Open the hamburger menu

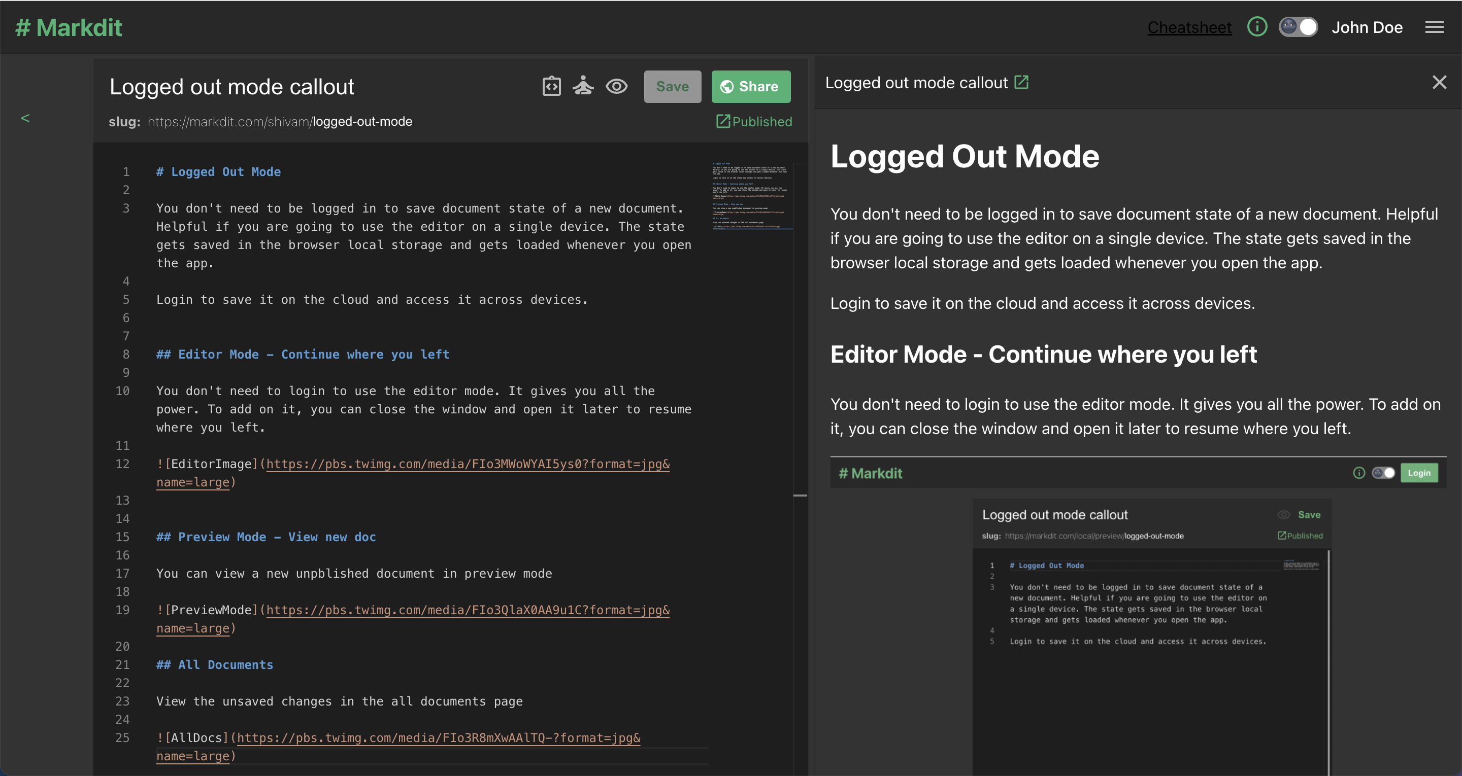pos(1434,27)
